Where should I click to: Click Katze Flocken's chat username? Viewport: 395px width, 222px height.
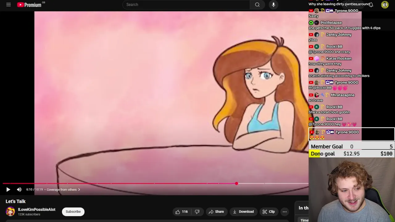click(339, 59)
